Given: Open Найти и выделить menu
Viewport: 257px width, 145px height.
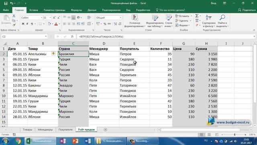Looking at the screenshot, I should [x=222, y=21].
